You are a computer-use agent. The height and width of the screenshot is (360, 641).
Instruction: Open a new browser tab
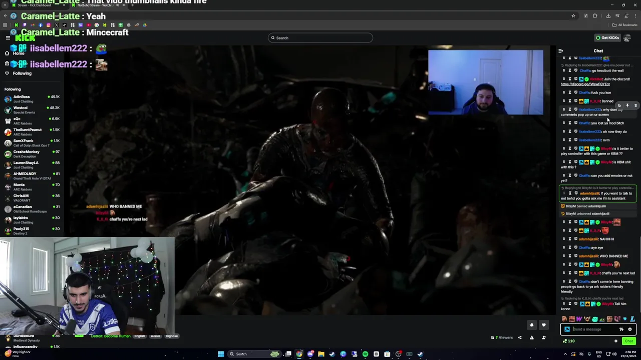click(x=132, y=5)
